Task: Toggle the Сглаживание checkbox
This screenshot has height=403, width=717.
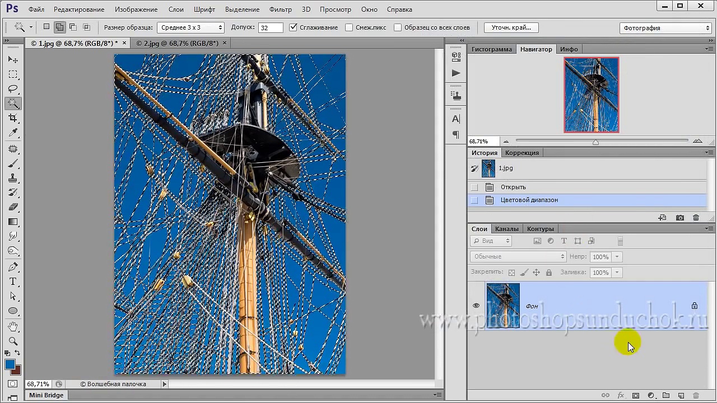Action: coord(294,27)
